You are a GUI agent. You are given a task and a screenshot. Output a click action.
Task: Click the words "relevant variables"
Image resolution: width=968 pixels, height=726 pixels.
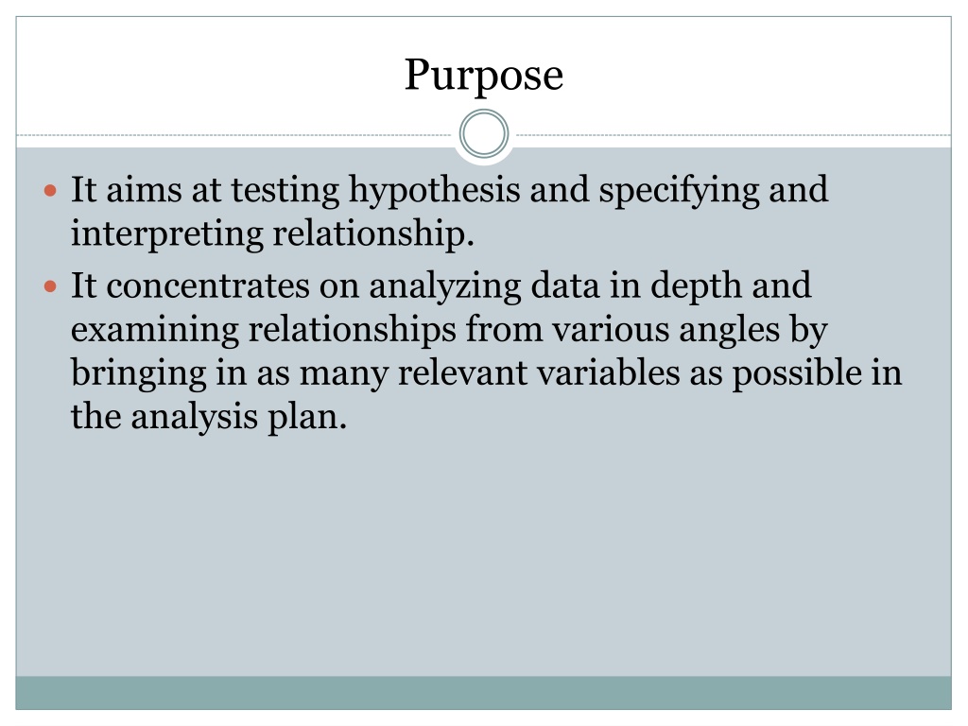coord(538,373)
